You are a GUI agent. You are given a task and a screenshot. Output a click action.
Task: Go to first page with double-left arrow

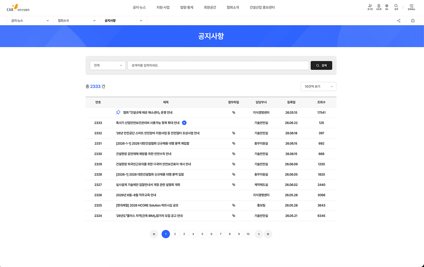tap(154, 234)
